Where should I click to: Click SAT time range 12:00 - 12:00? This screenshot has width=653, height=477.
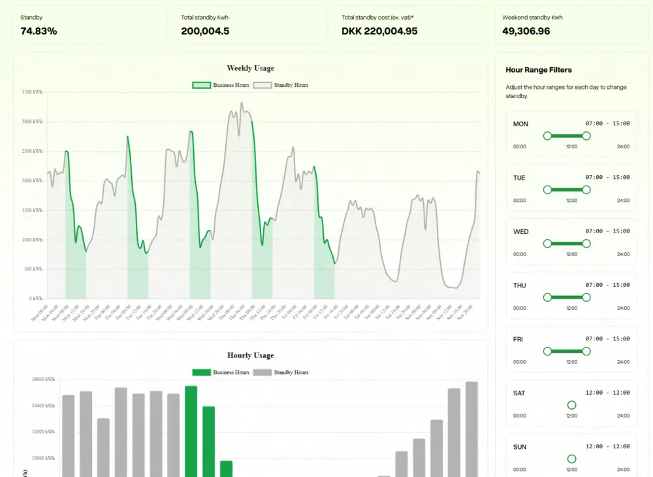tap(607, 393)
